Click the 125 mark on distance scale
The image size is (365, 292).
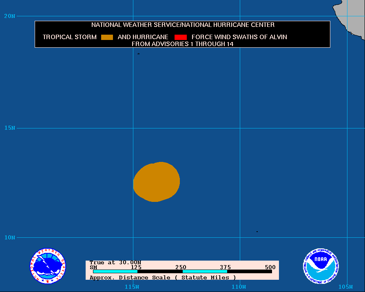click(x=136, y=267)
